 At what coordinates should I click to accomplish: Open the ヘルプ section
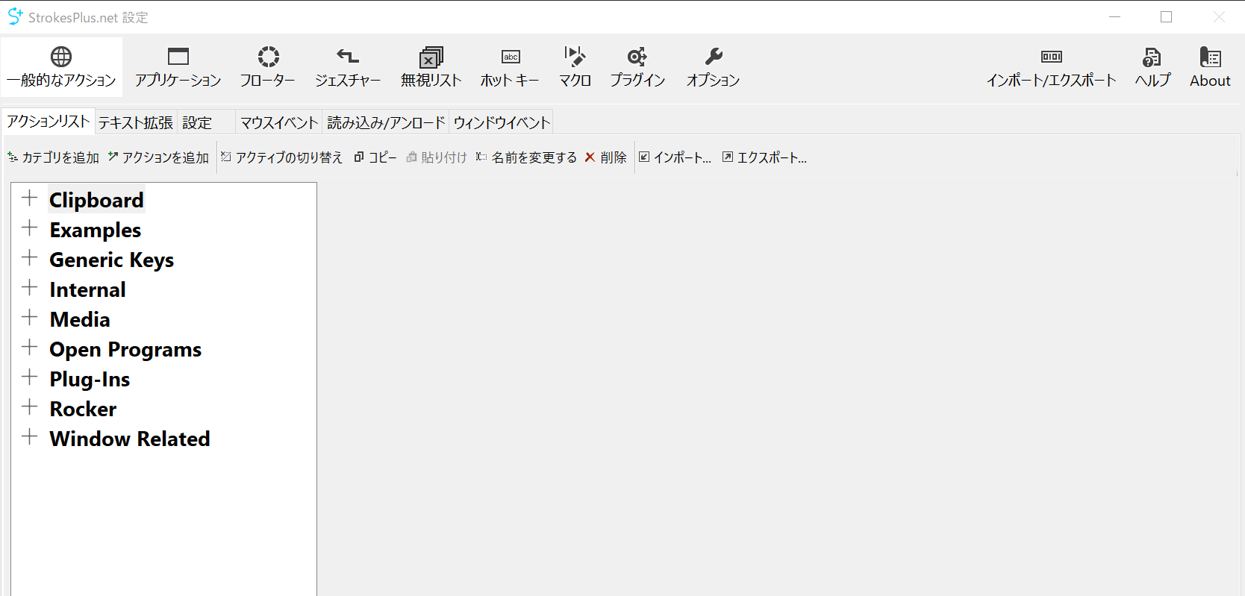(1152, 67)
